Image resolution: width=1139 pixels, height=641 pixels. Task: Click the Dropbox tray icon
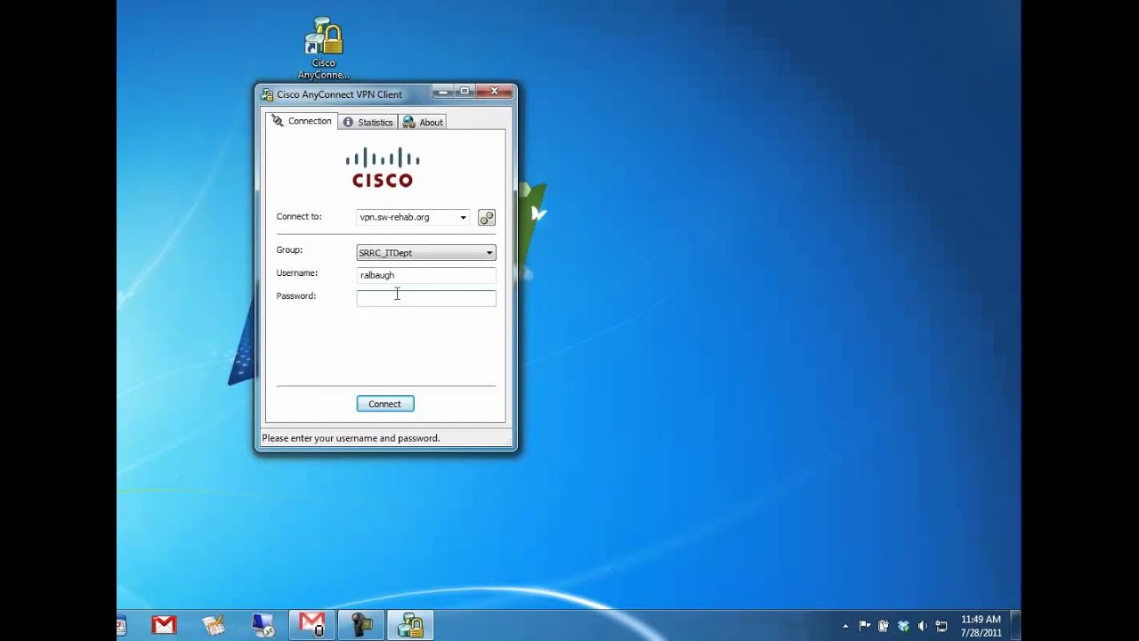[x=903, y=626]
